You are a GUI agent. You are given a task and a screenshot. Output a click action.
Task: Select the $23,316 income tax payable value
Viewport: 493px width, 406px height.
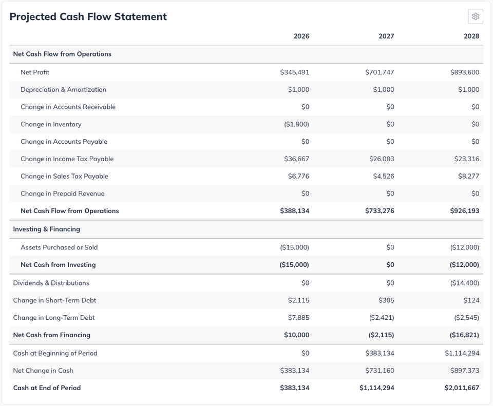click(x=467, y=159)
